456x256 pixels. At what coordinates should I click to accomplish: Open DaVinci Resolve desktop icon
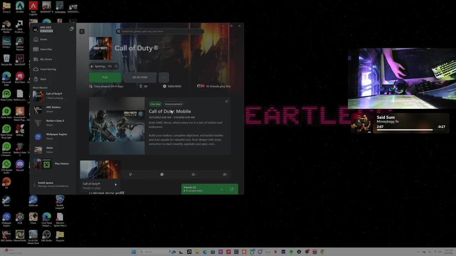20,43
